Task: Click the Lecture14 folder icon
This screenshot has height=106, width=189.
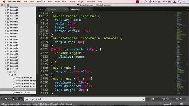Action: pos(8,19)
